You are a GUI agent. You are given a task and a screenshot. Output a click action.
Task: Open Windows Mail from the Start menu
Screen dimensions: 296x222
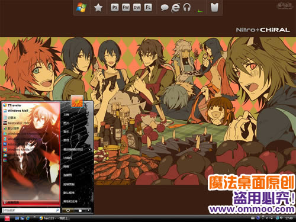point(15,111)
